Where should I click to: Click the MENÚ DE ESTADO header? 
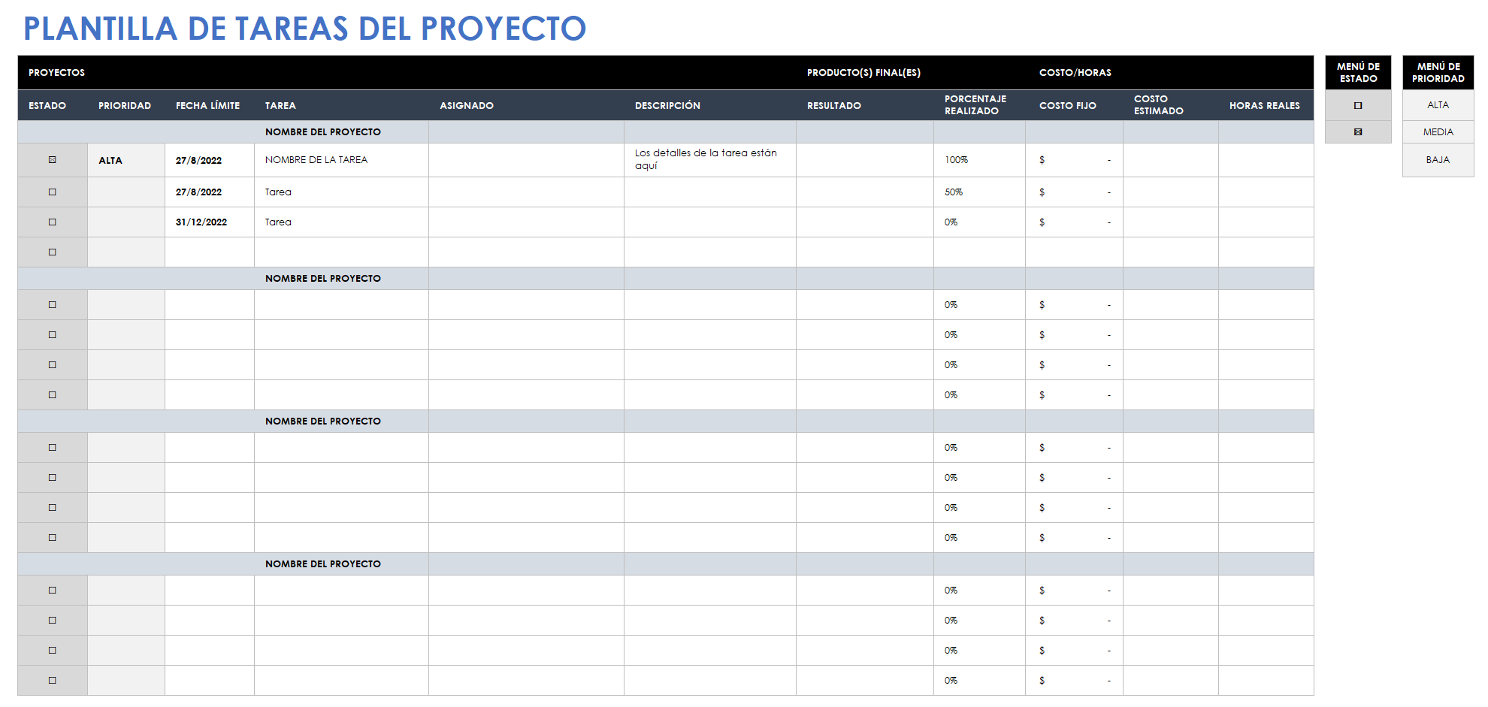coord(1358,73)
